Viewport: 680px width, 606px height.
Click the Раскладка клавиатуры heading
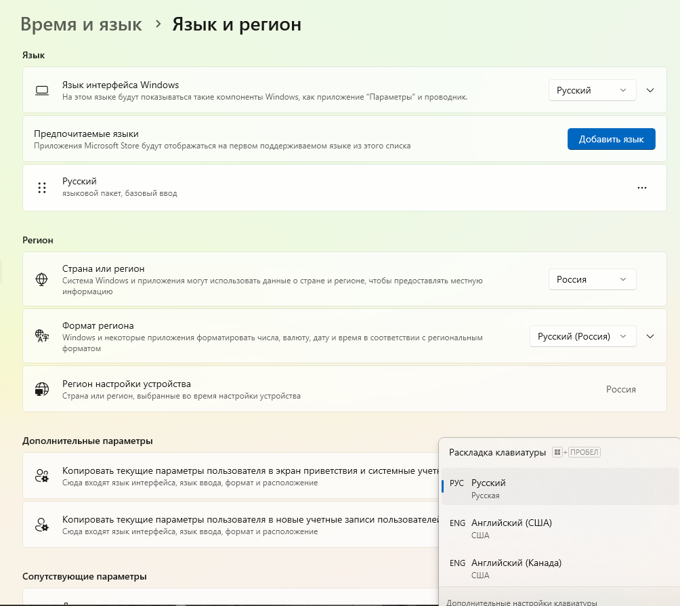[x=497, y=452]
